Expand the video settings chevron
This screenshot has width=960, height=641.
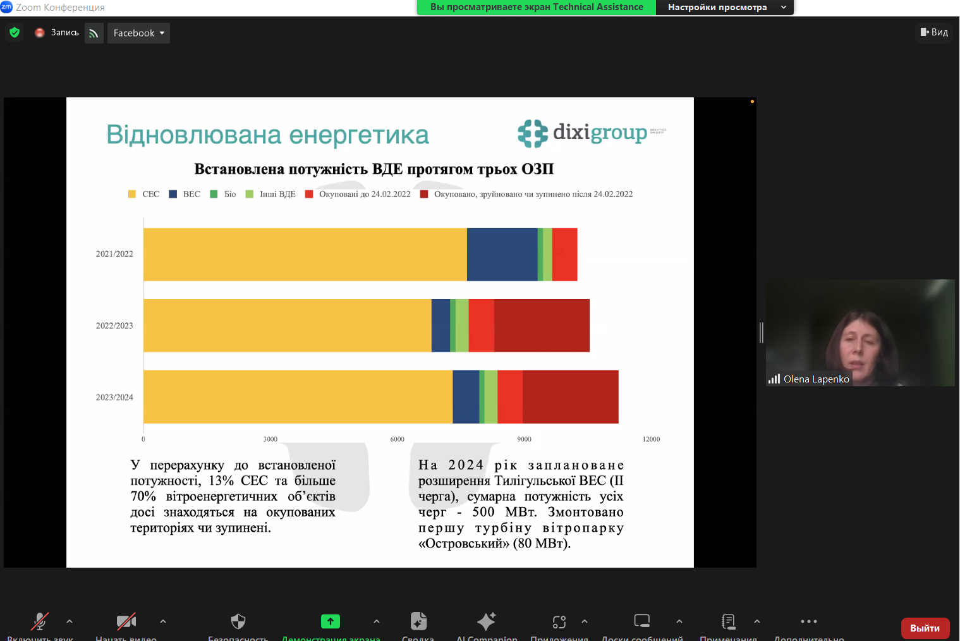click(163, 622)
